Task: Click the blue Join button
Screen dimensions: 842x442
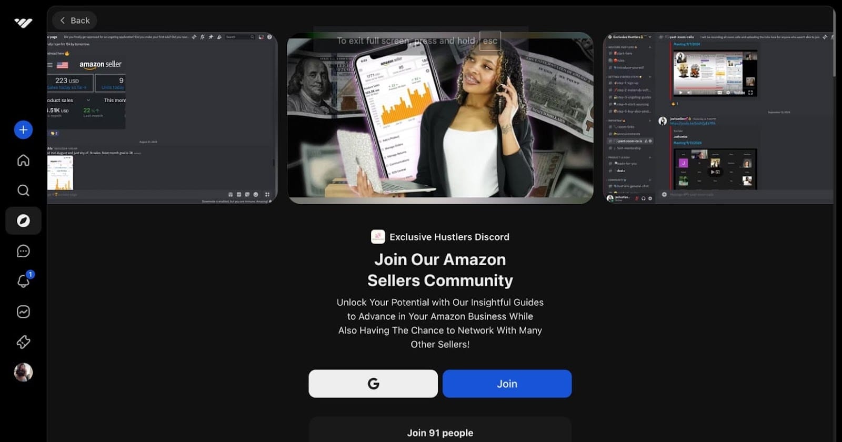Action: [507, 384]
